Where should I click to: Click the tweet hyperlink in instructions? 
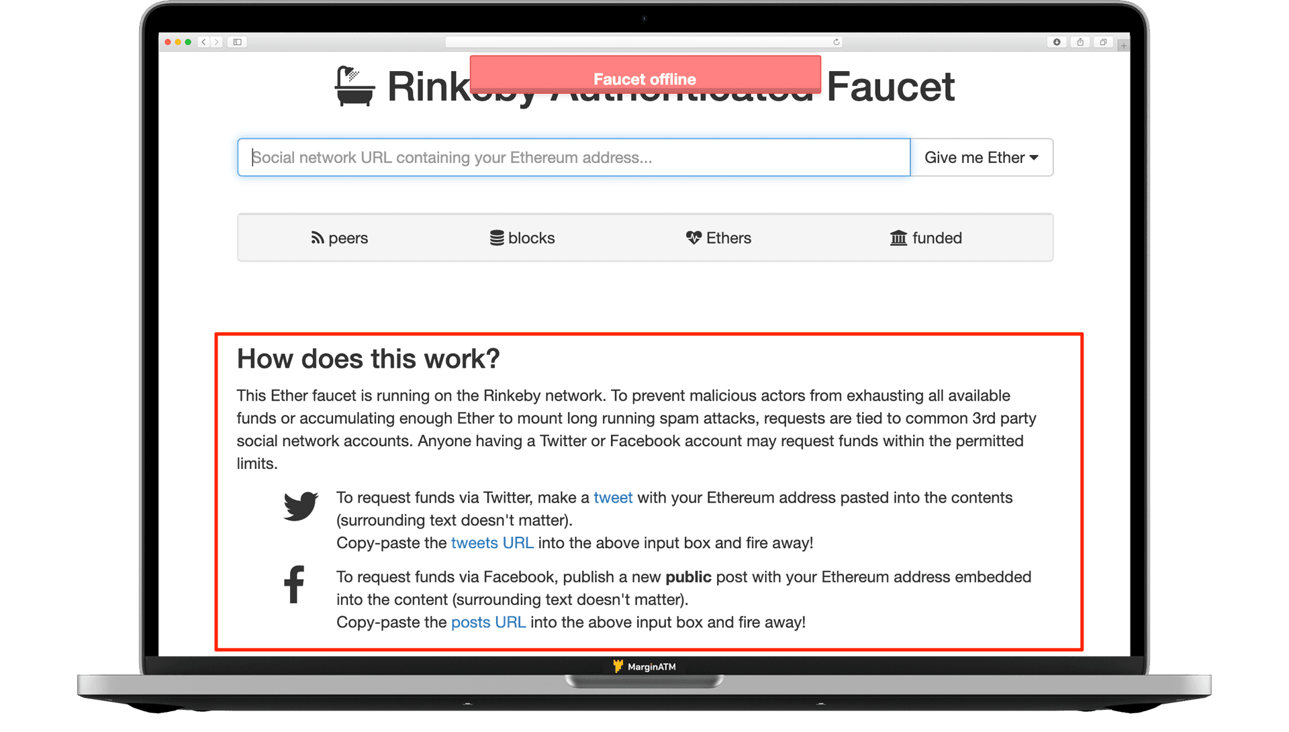(x=614, y=496)
